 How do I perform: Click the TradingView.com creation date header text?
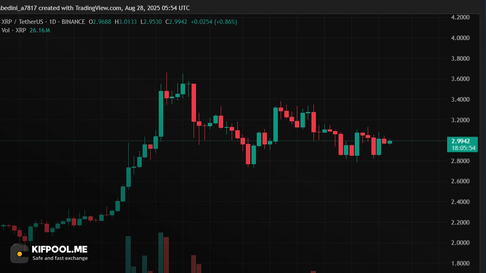pyautogui.click(x=95, y=8)
